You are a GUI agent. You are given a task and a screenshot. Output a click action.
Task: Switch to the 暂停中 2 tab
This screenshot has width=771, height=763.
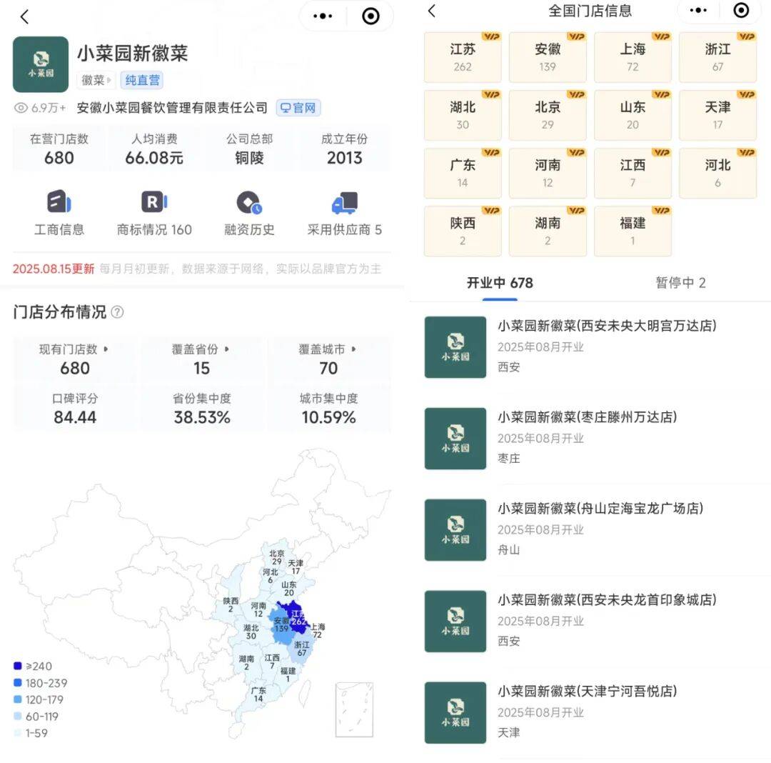[x=680, y=283]
